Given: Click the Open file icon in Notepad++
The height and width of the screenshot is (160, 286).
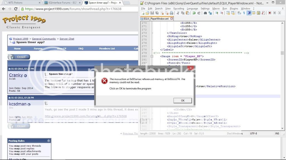Looking at the screenshot, I should (147, 13).
